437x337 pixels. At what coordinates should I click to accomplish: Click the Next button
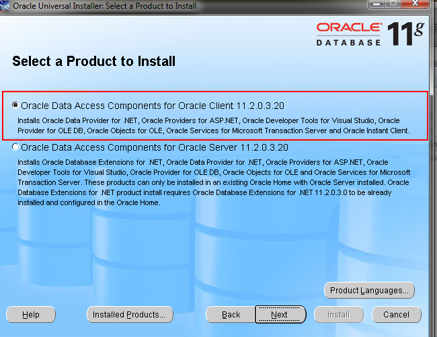pos(280,314)
